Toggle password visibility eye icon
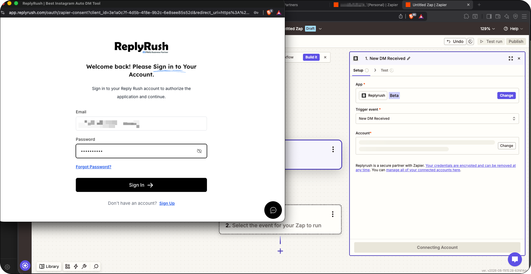The height and width of the screenshot is (274, 531). (199, 151)
